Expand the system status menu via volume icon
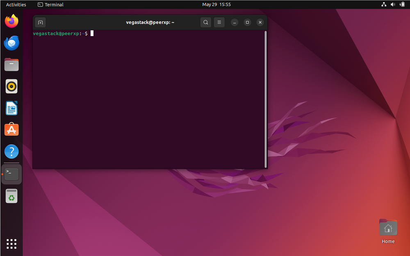The image size is (410, 256). 393,5
